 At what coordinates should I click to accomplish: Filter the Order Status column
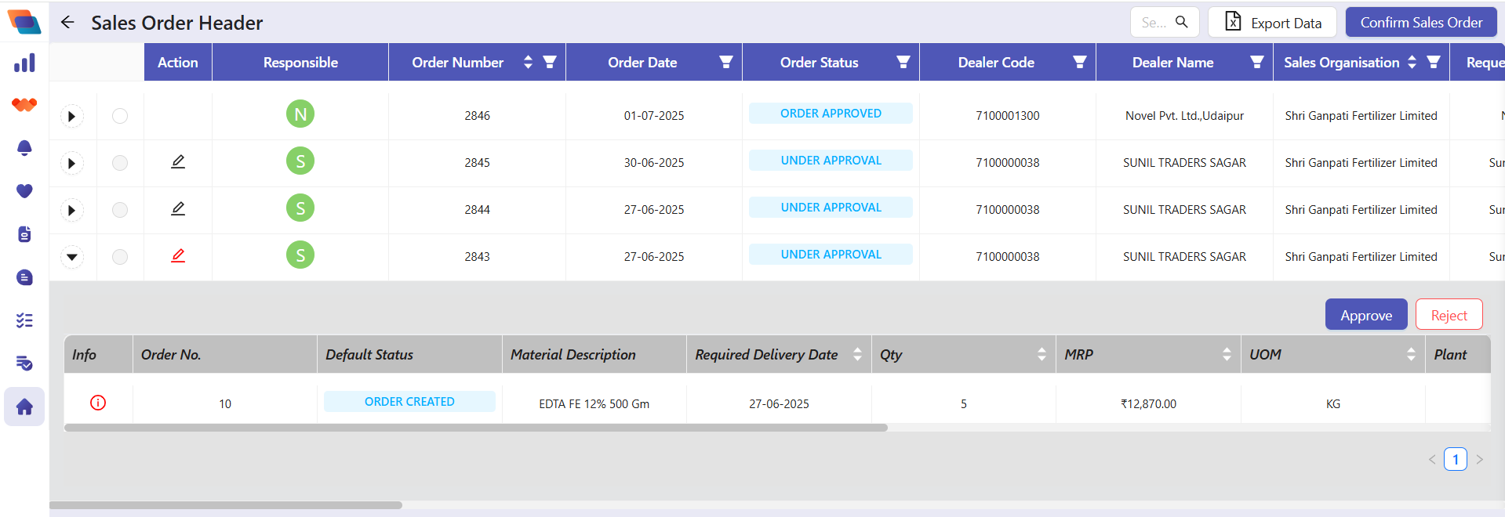[903, 62]
